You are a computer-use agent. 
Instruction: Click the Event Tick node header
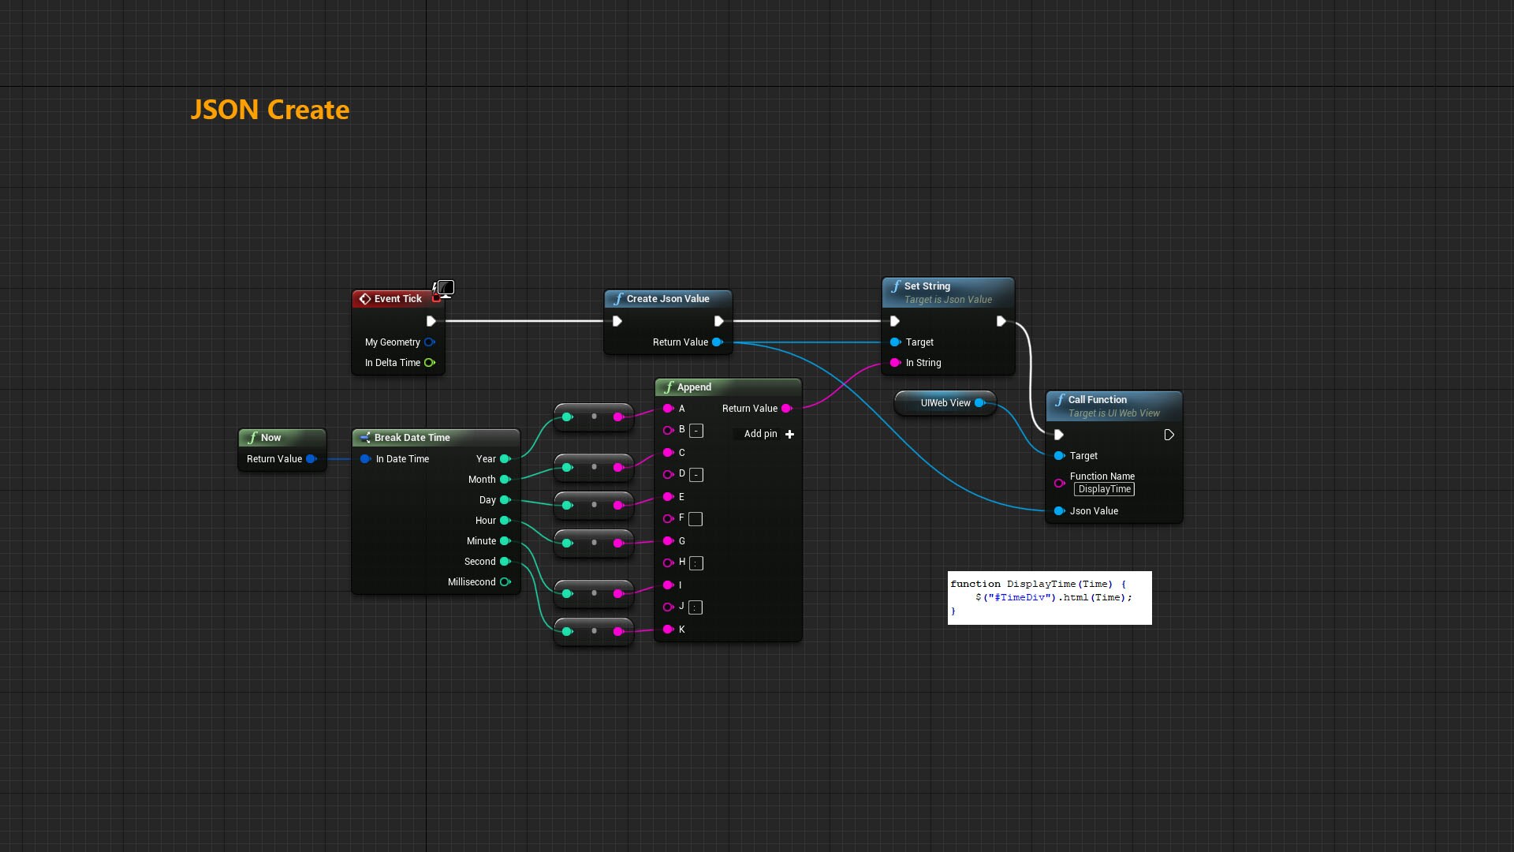click(x=397, y=299)
